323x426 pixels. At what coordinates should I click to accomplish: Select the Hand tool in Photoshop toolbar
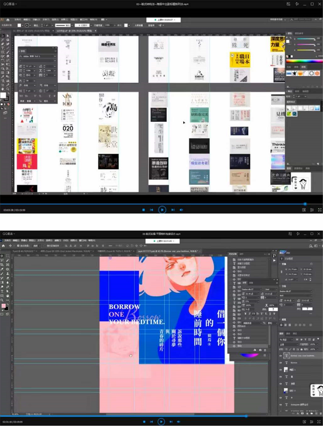coord(8,296)
